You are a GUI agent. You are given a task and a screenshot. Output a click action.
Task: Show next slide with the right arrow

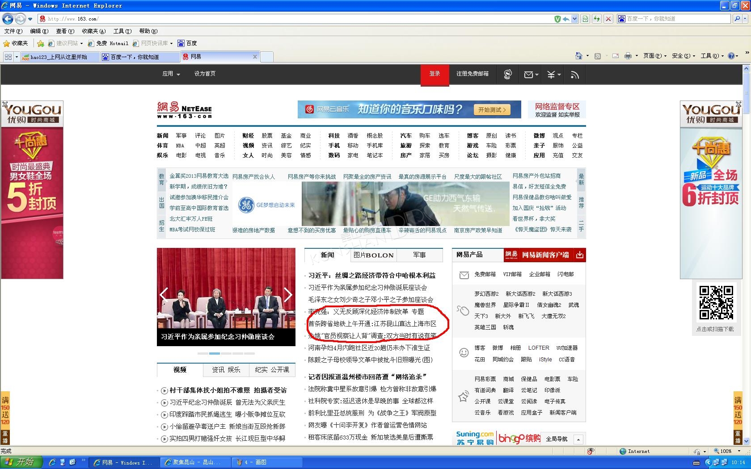288,294
